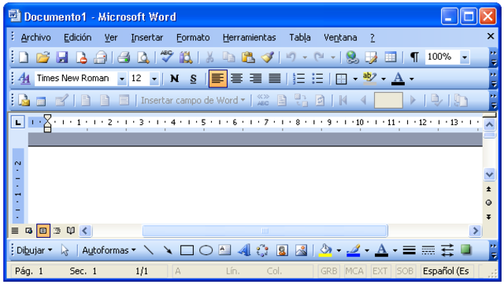Open the Edición menu
The width and height of the screenshot is (504, 285).
click(77, 38)
